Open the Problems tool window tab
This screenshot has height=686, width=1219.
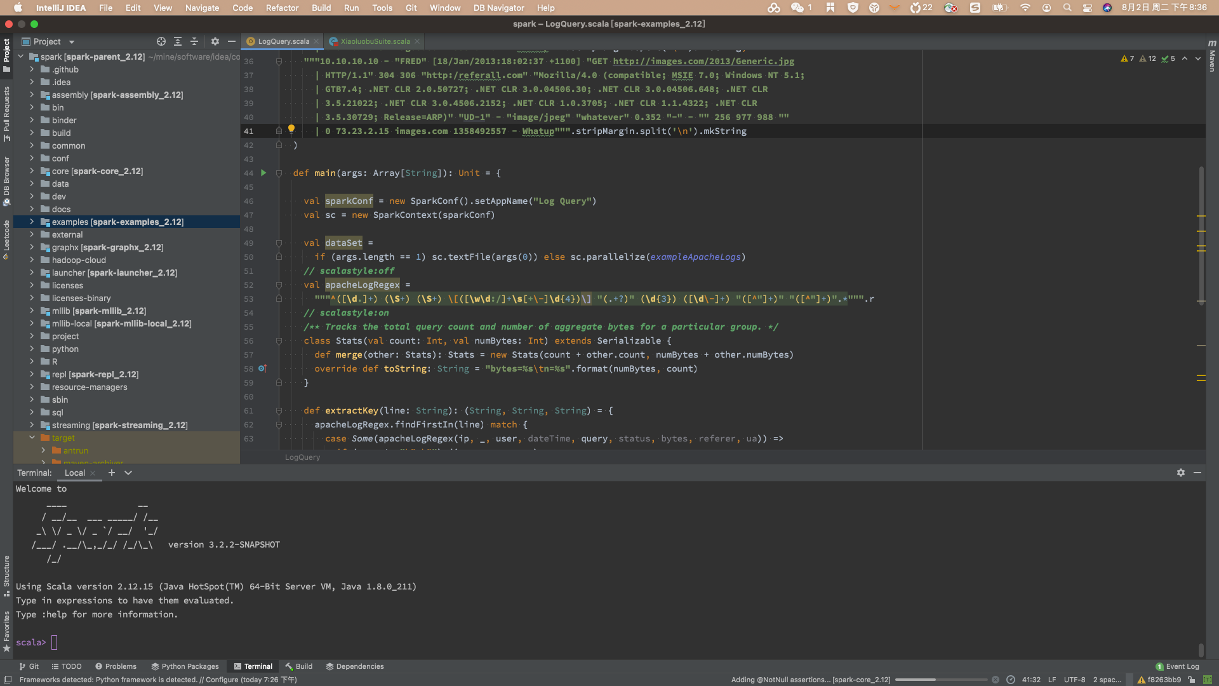click(116, 666)
